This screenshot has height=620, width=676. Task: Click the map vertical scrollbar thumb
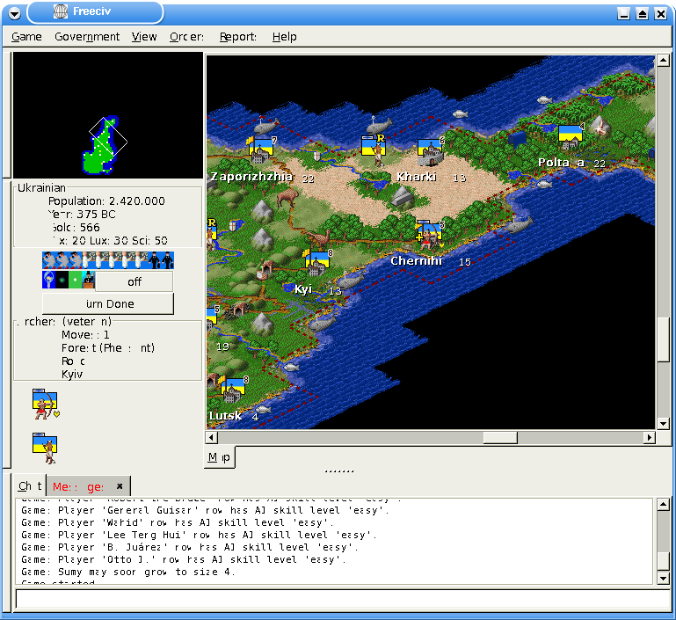664,339
